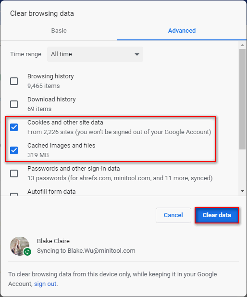Check the Browsing history checkbox

pyautogui.click(x=14, y=81)
